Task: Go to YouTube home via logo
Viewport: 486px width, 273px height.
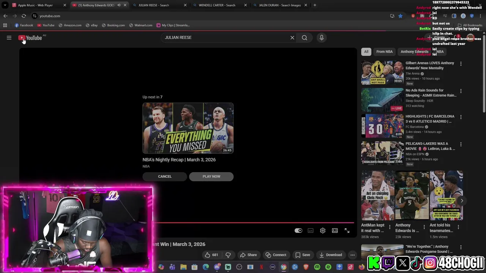Action: click(30, 38)
